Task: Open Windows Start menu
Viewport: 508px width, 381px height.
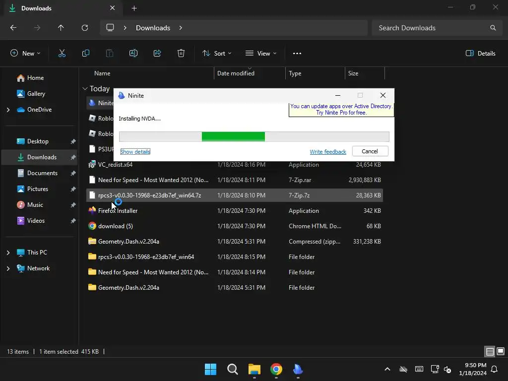Action: click(210, 369)
